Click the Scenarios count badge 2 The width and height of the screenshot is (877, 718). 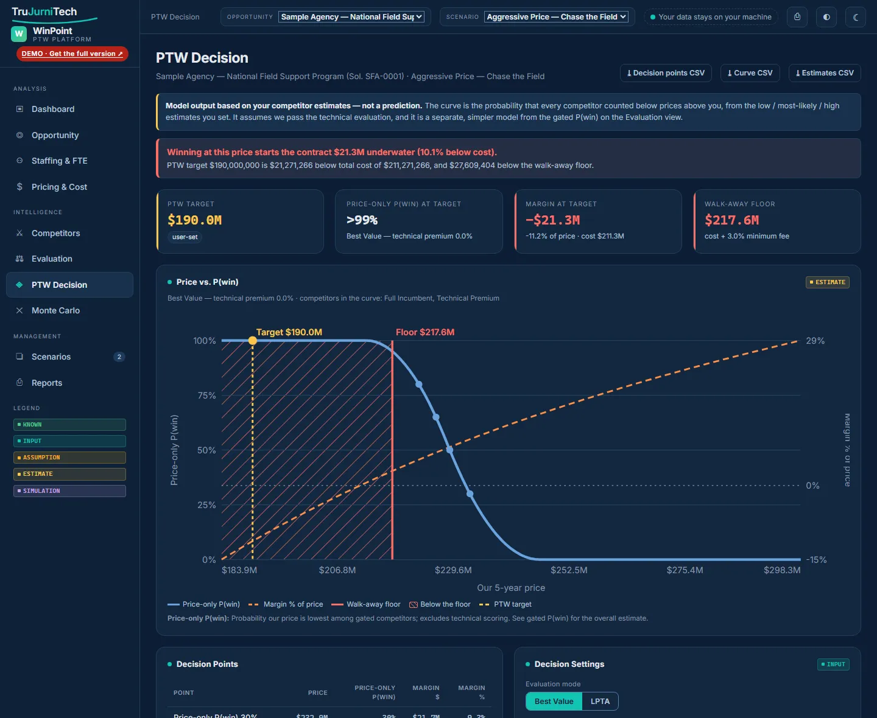119,357
